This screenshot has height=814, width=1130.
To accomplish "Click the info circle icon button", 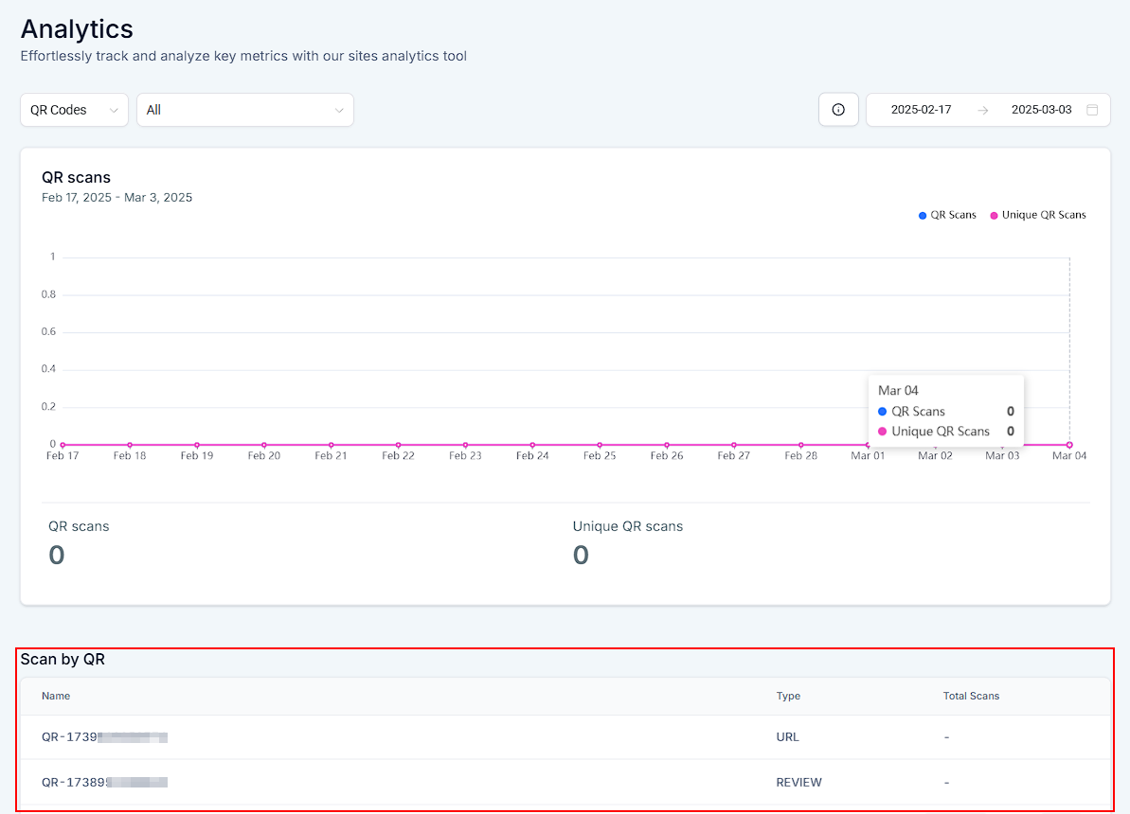I will click(x=838, y=110).
